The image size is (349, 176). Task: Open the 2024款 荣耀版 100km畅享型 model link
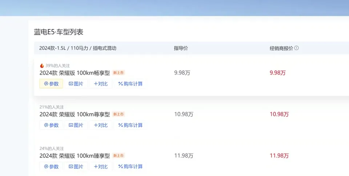(x=75, y=73)
